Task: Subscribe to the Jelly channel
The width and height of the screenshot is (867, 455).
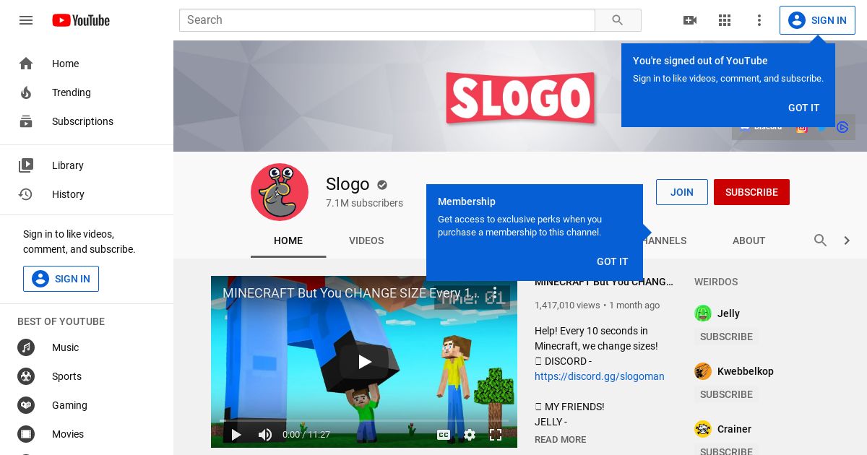Action: (x=726, y=337)
